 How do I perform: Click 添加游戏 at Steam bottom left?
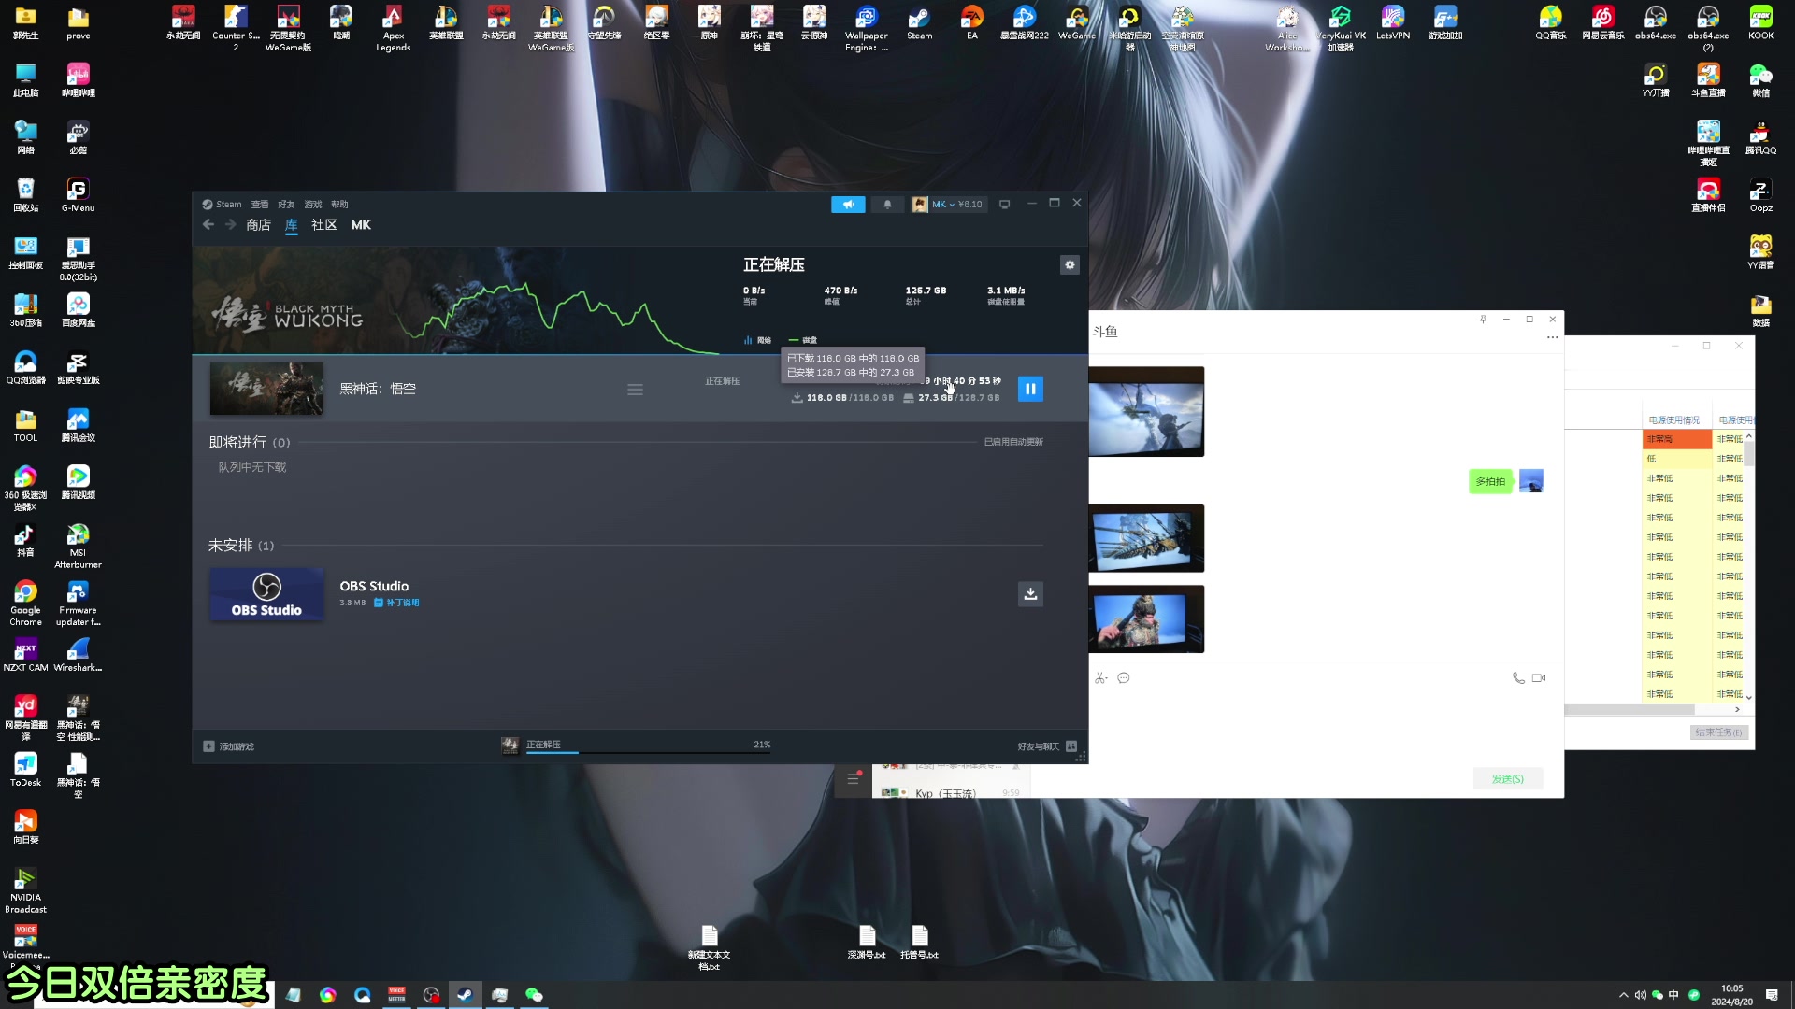(x=229, y=746)
